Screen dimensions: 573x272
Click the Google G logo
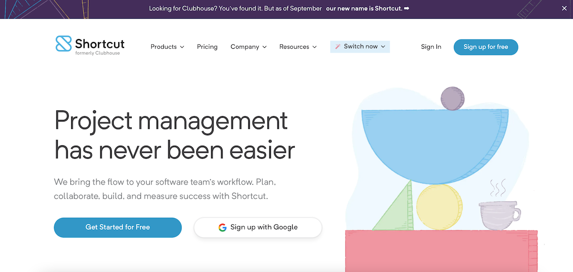[x=223, y=228]
